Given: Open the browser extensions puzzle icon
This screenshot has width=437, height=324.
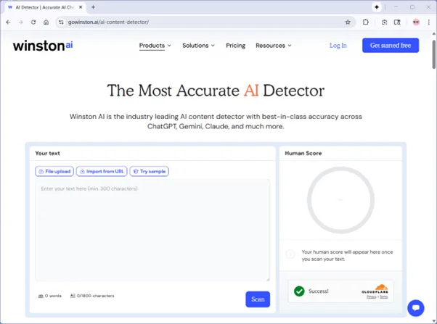Looking at the screenshot, I should click(x=366, y=22).
